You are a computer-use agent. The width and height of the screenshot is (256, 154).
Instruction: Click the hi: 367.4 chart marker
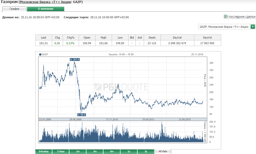(x=75, y=60)
